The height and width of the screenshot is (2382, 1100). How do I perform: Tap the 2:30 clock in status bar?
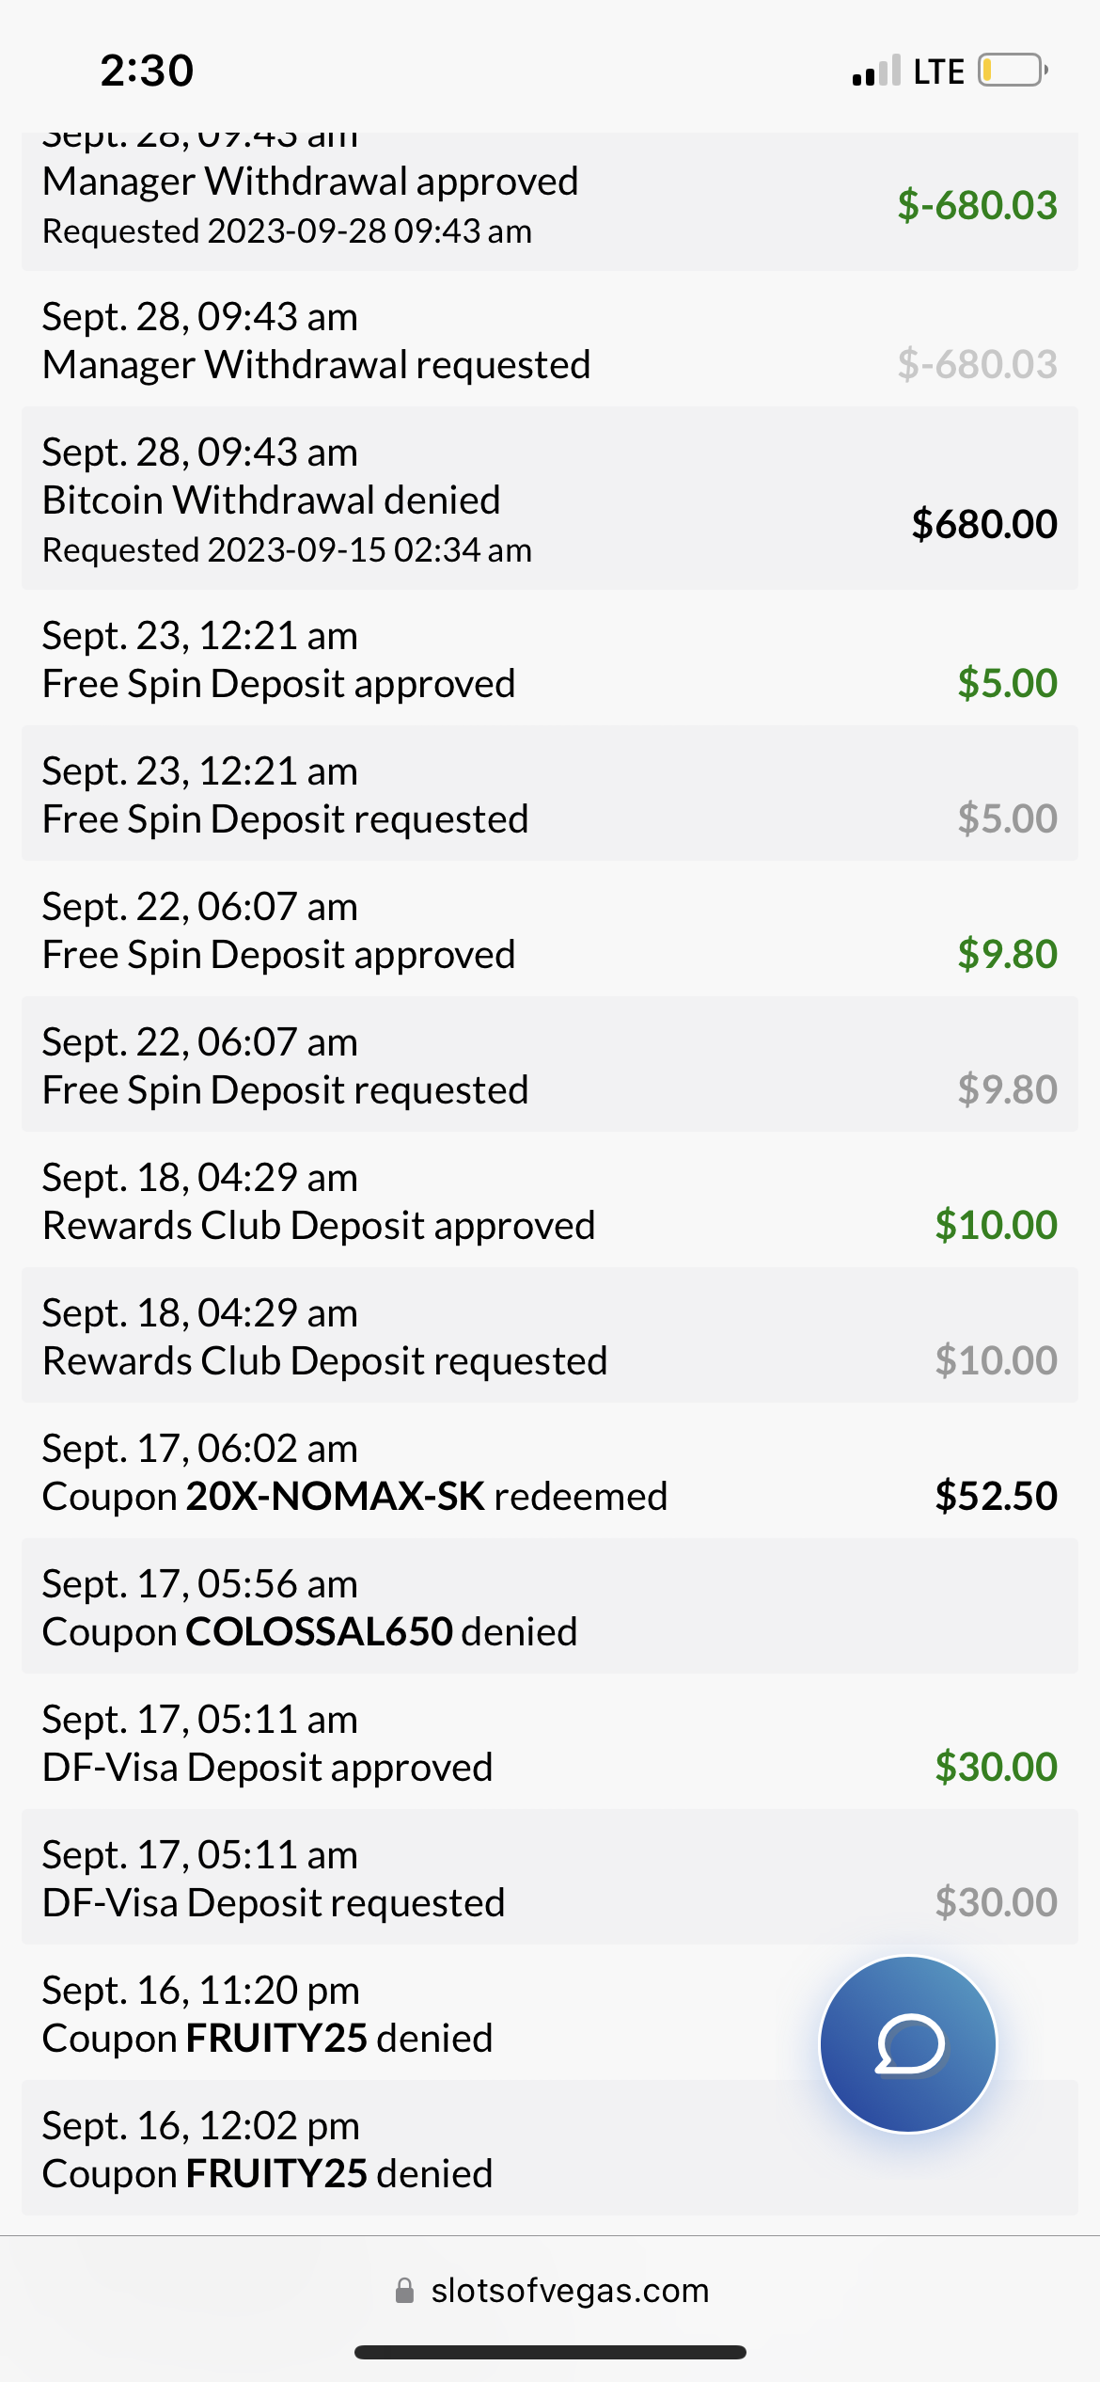coord(147,71)
